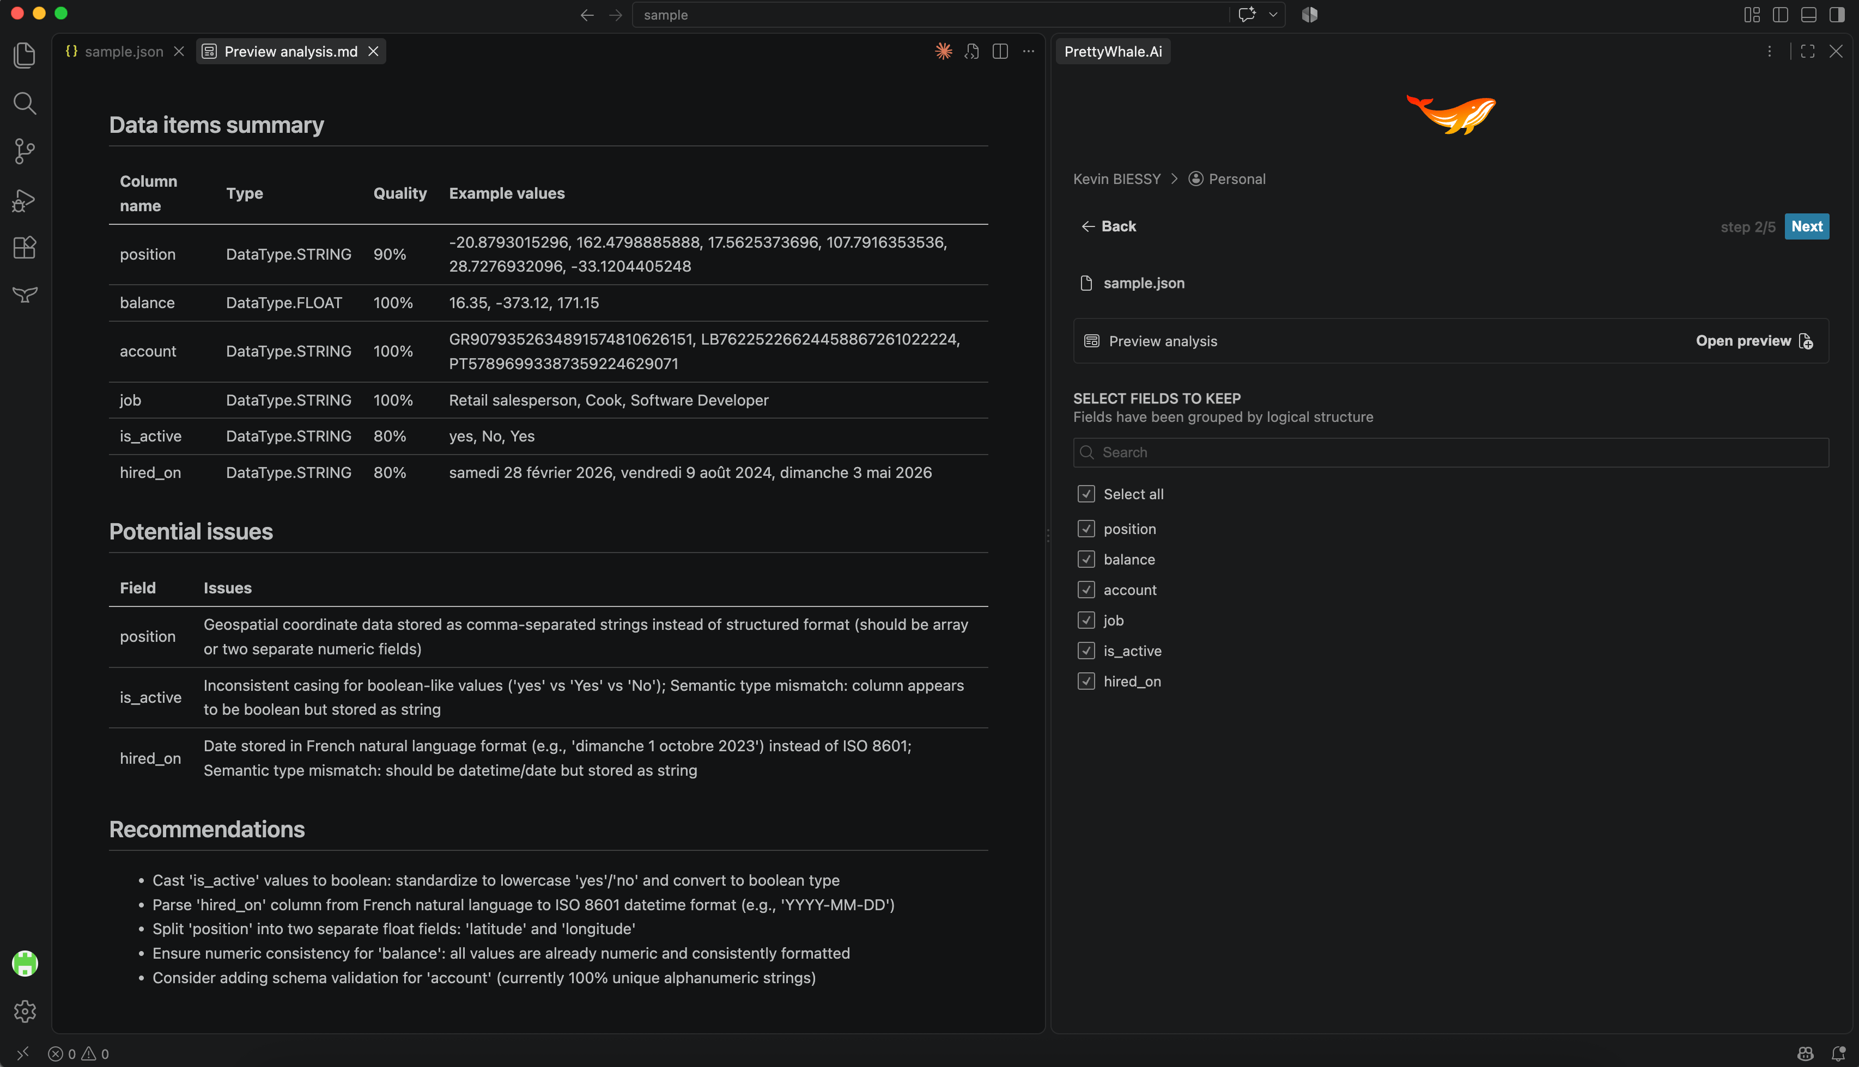Uncheck the position field checkbox
This screenshot has height=1067, width=1859.
(x=1086, y=529)
